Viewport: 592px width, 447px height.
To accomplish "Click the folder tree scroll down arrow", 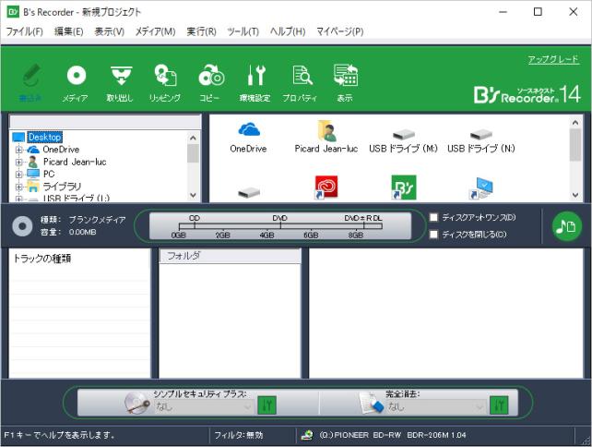I will [193, 195].
